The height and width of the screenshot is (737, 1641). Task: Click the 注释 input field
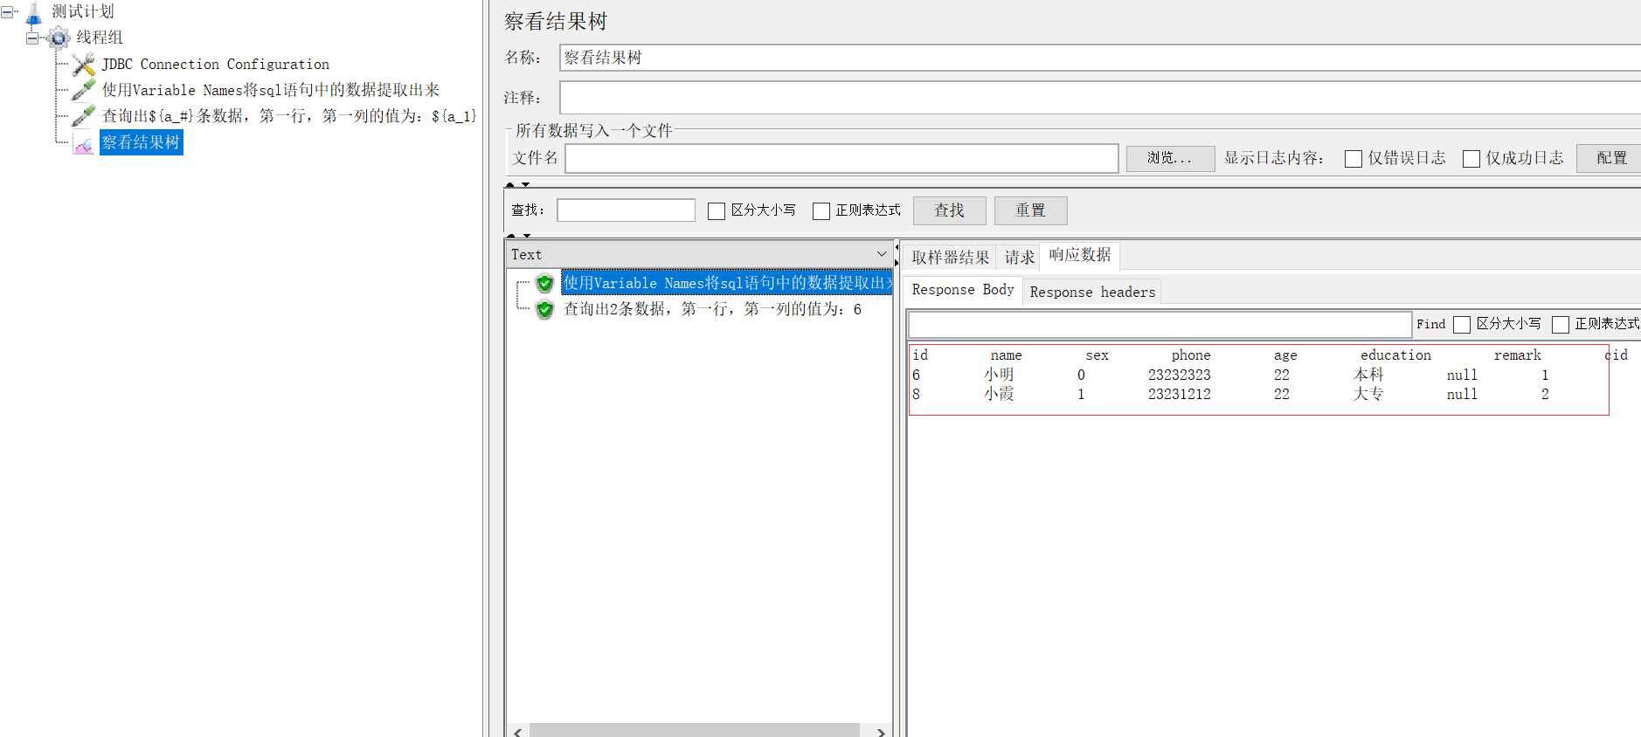1100,98
